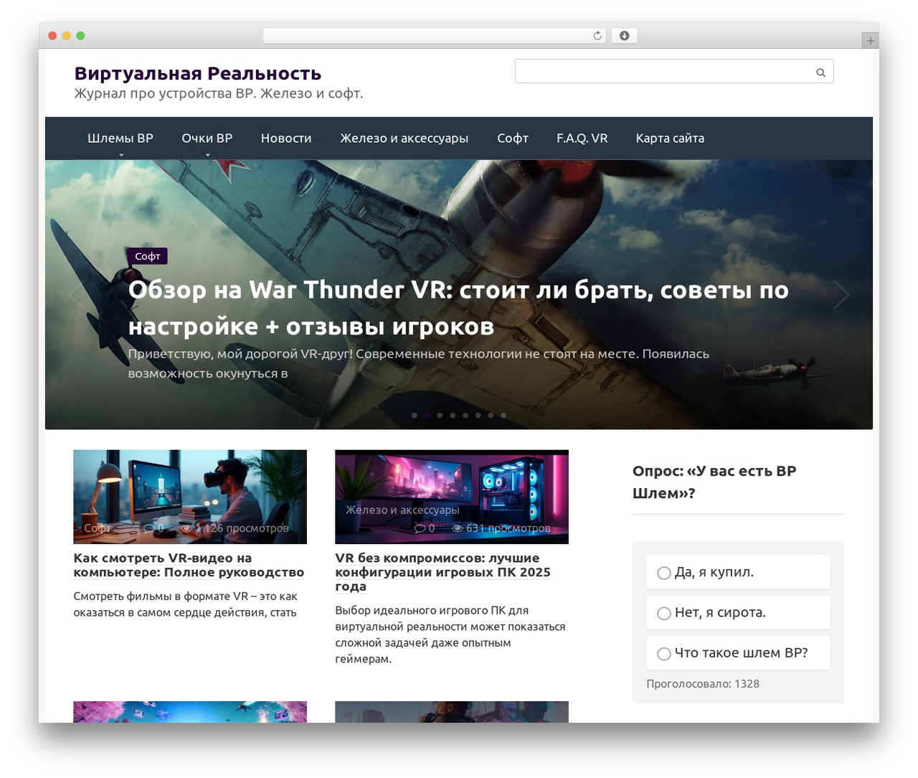Click comment icon on VR-видео article card
918x778 pixels.
coord(148,528)
